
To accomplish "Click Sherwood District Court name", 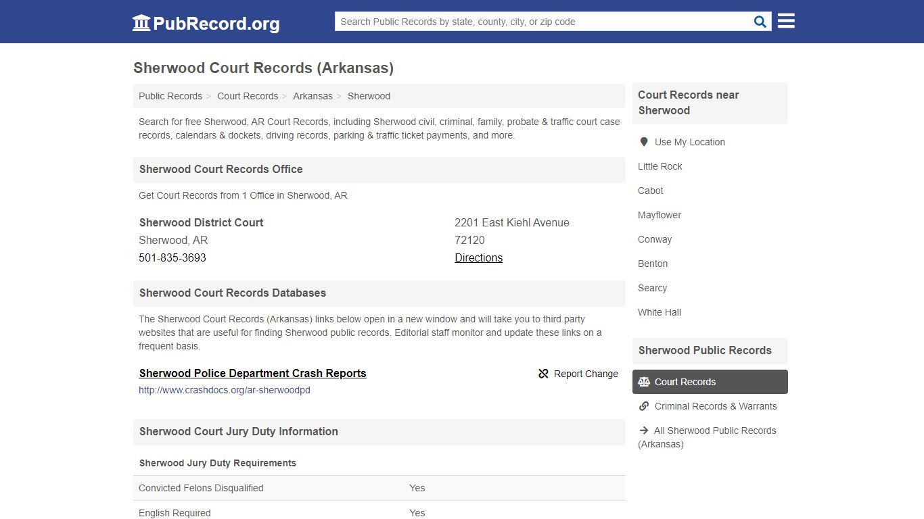I will pos(201,222).
